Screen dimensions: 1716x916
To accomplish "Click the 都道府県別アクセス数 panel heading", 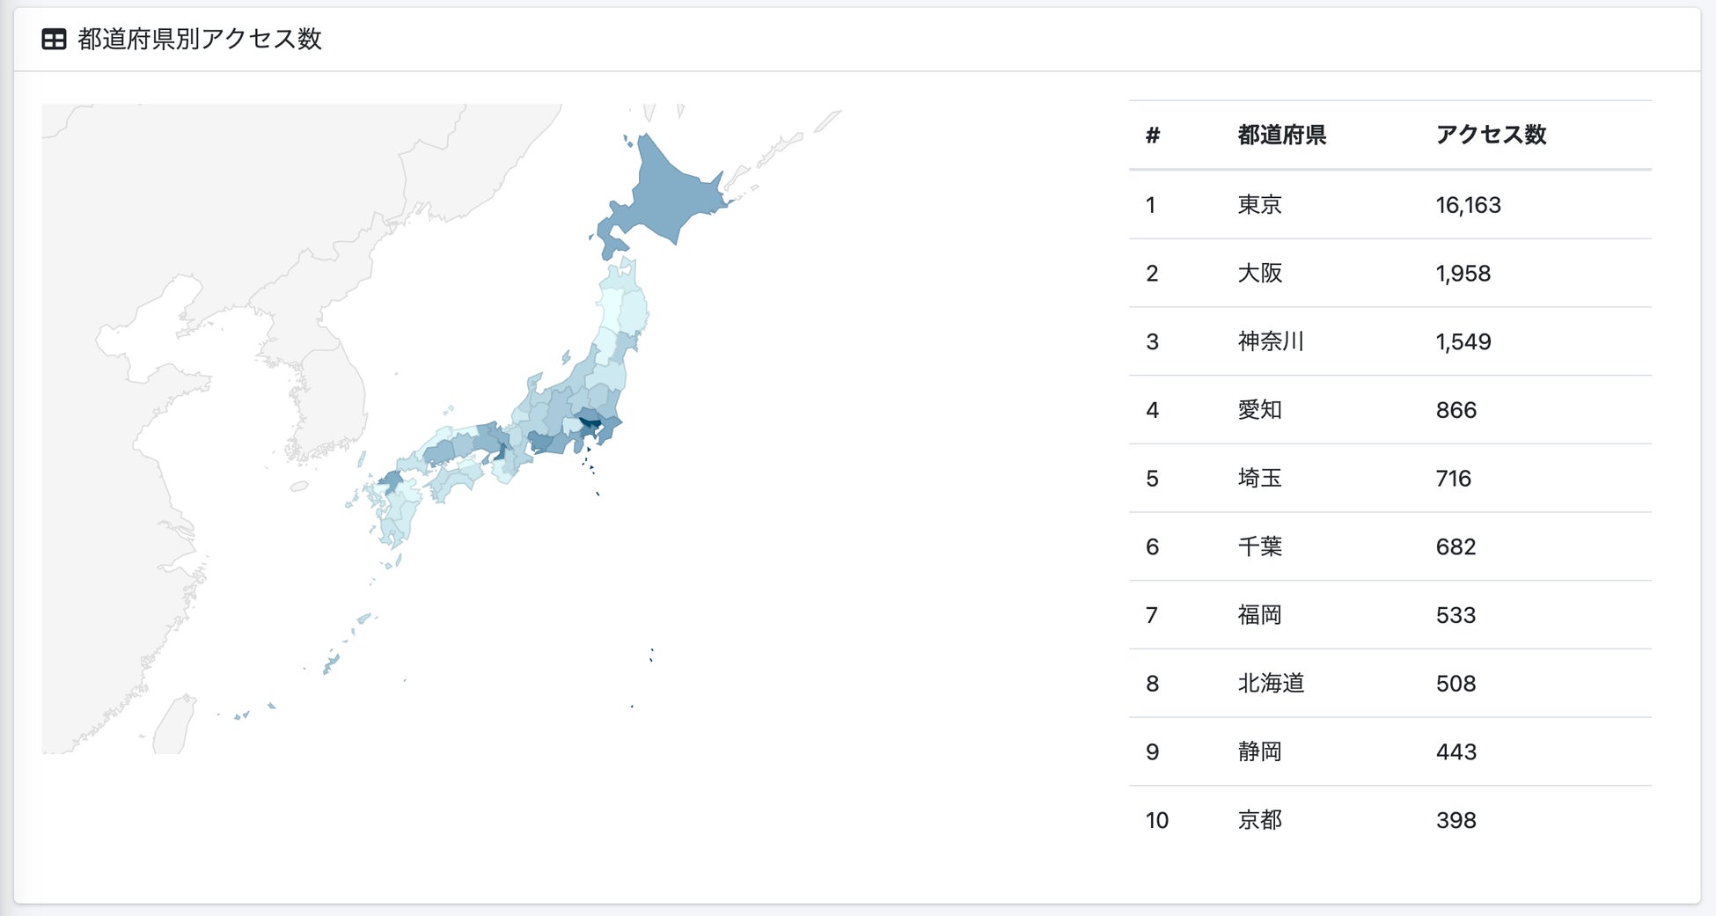I will click(x=199, y=40).
